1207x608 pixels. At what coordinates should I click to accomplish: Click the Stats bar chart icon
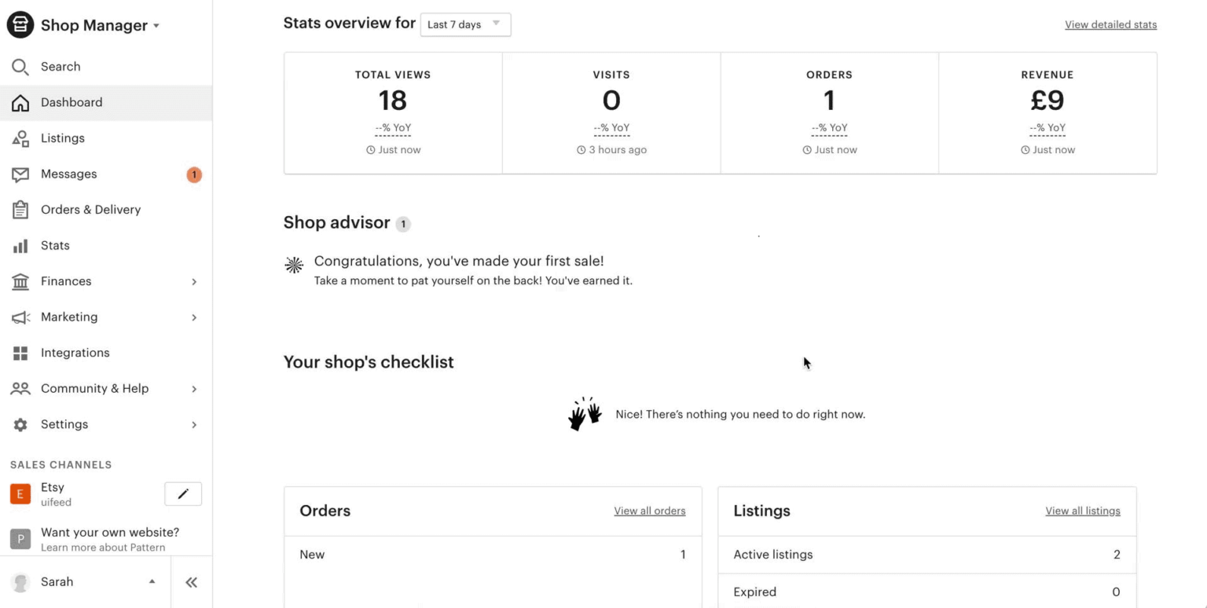20,246
